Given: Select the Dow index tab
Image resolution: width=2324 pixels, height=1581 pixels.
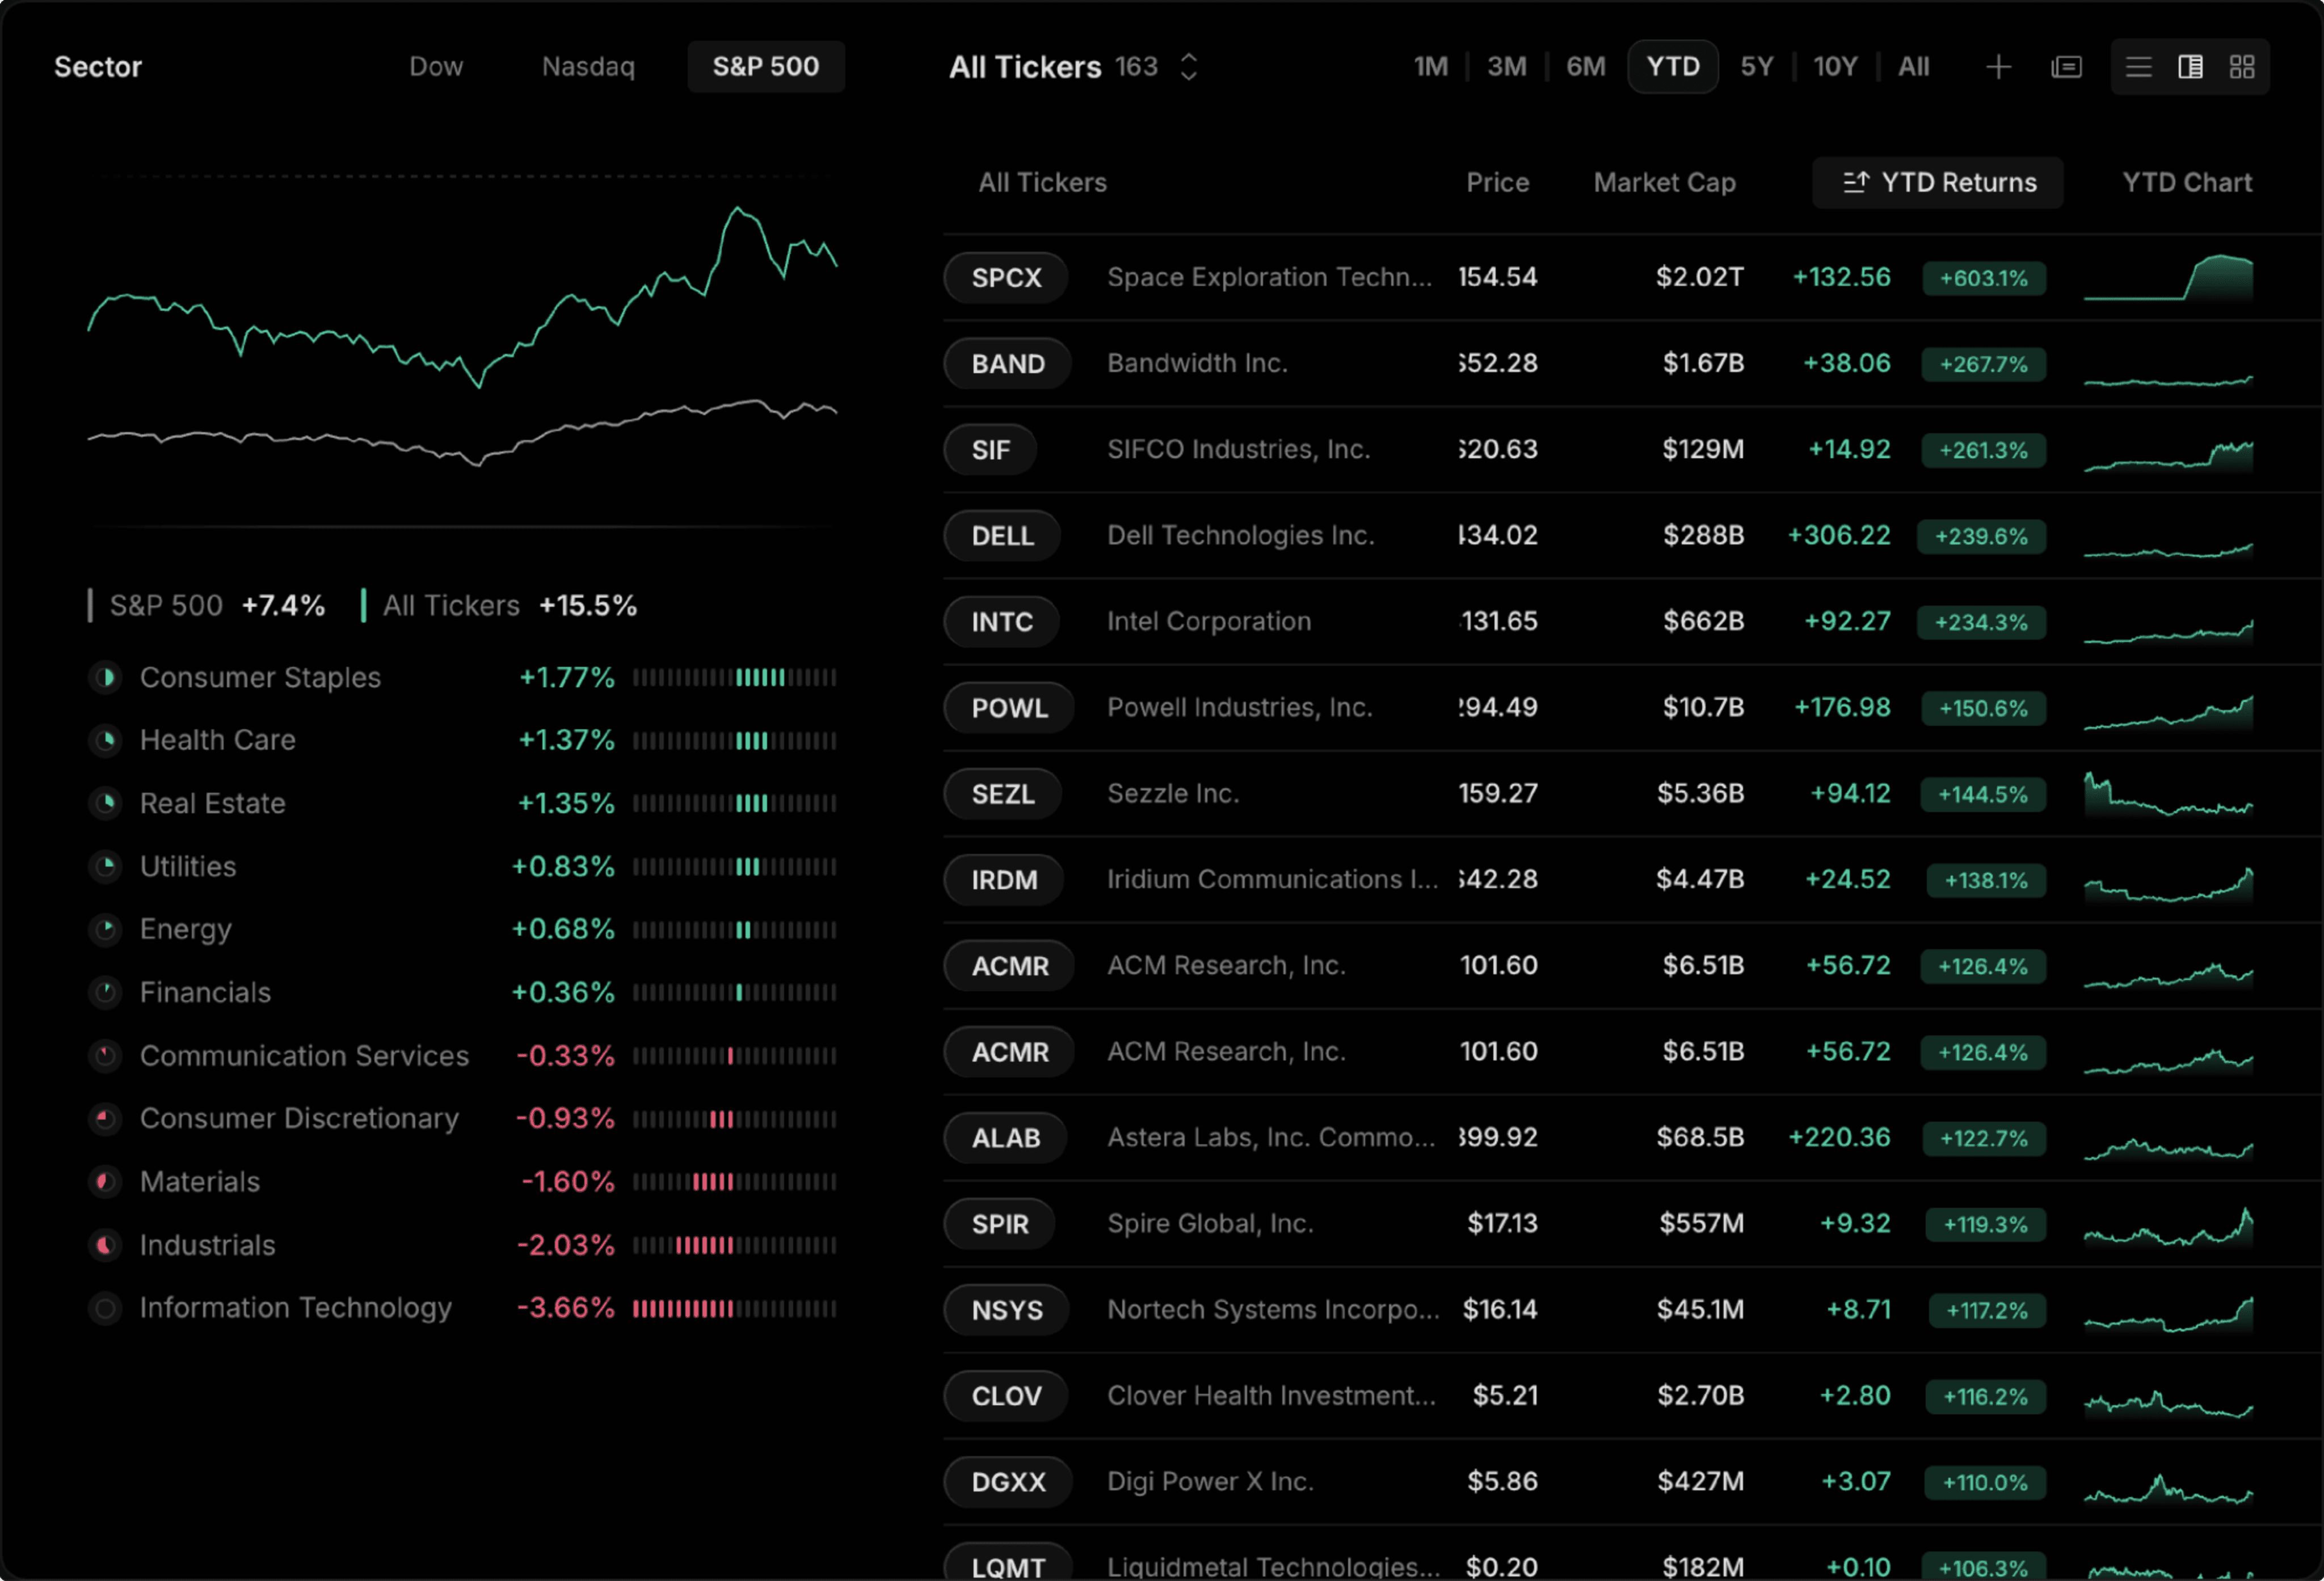Looking at the screenshot, I should tap(436, 67).
